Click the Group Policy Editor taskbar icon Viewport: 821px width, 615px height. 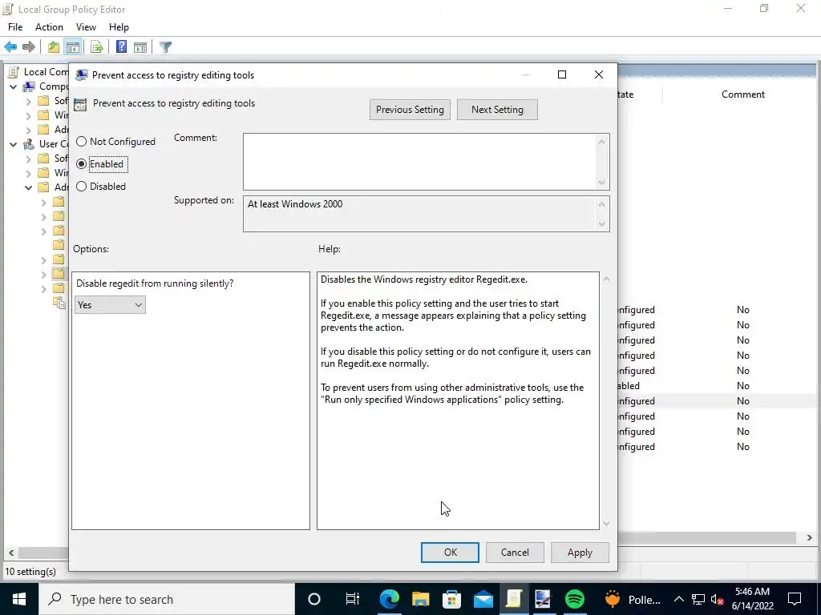514,599
